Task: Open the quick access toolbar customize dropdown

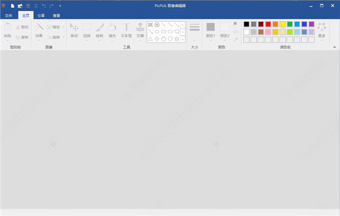Action: coord(60,6)
